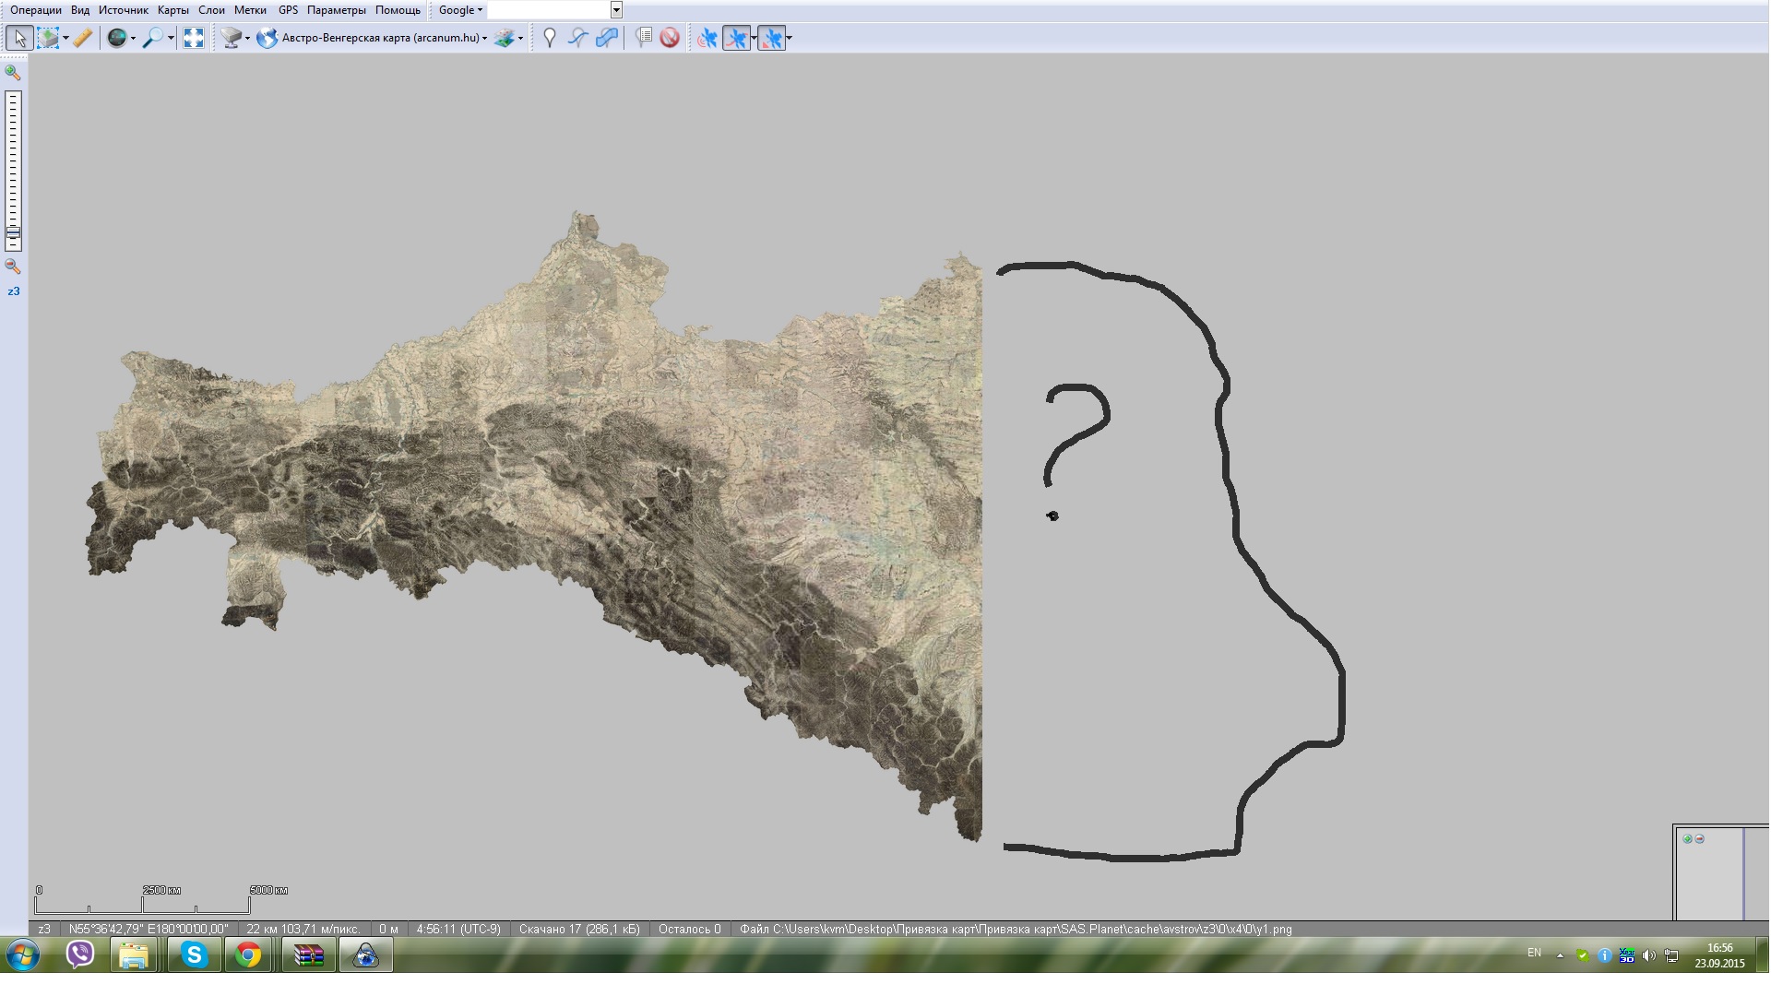
Task: Toggle the GPS track recording button
Action: pos(736,38)
